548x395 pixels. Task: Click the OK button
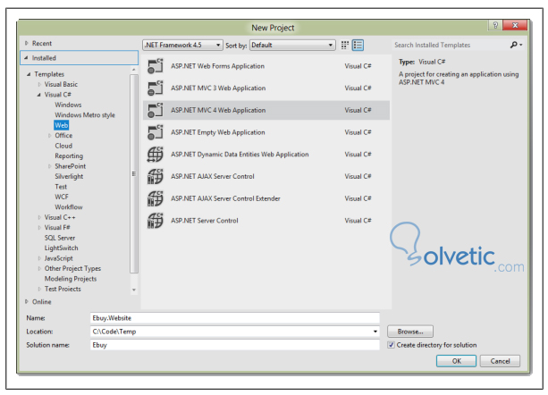pyautogui.click(x=456, y=361)
